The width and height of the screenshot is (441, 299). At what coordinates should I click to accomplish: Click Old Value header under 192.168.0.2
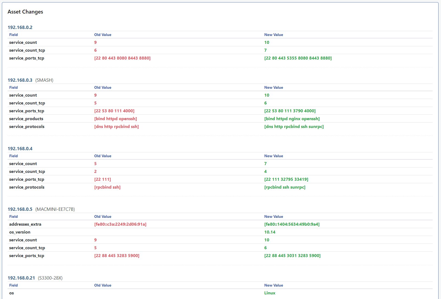103,35
